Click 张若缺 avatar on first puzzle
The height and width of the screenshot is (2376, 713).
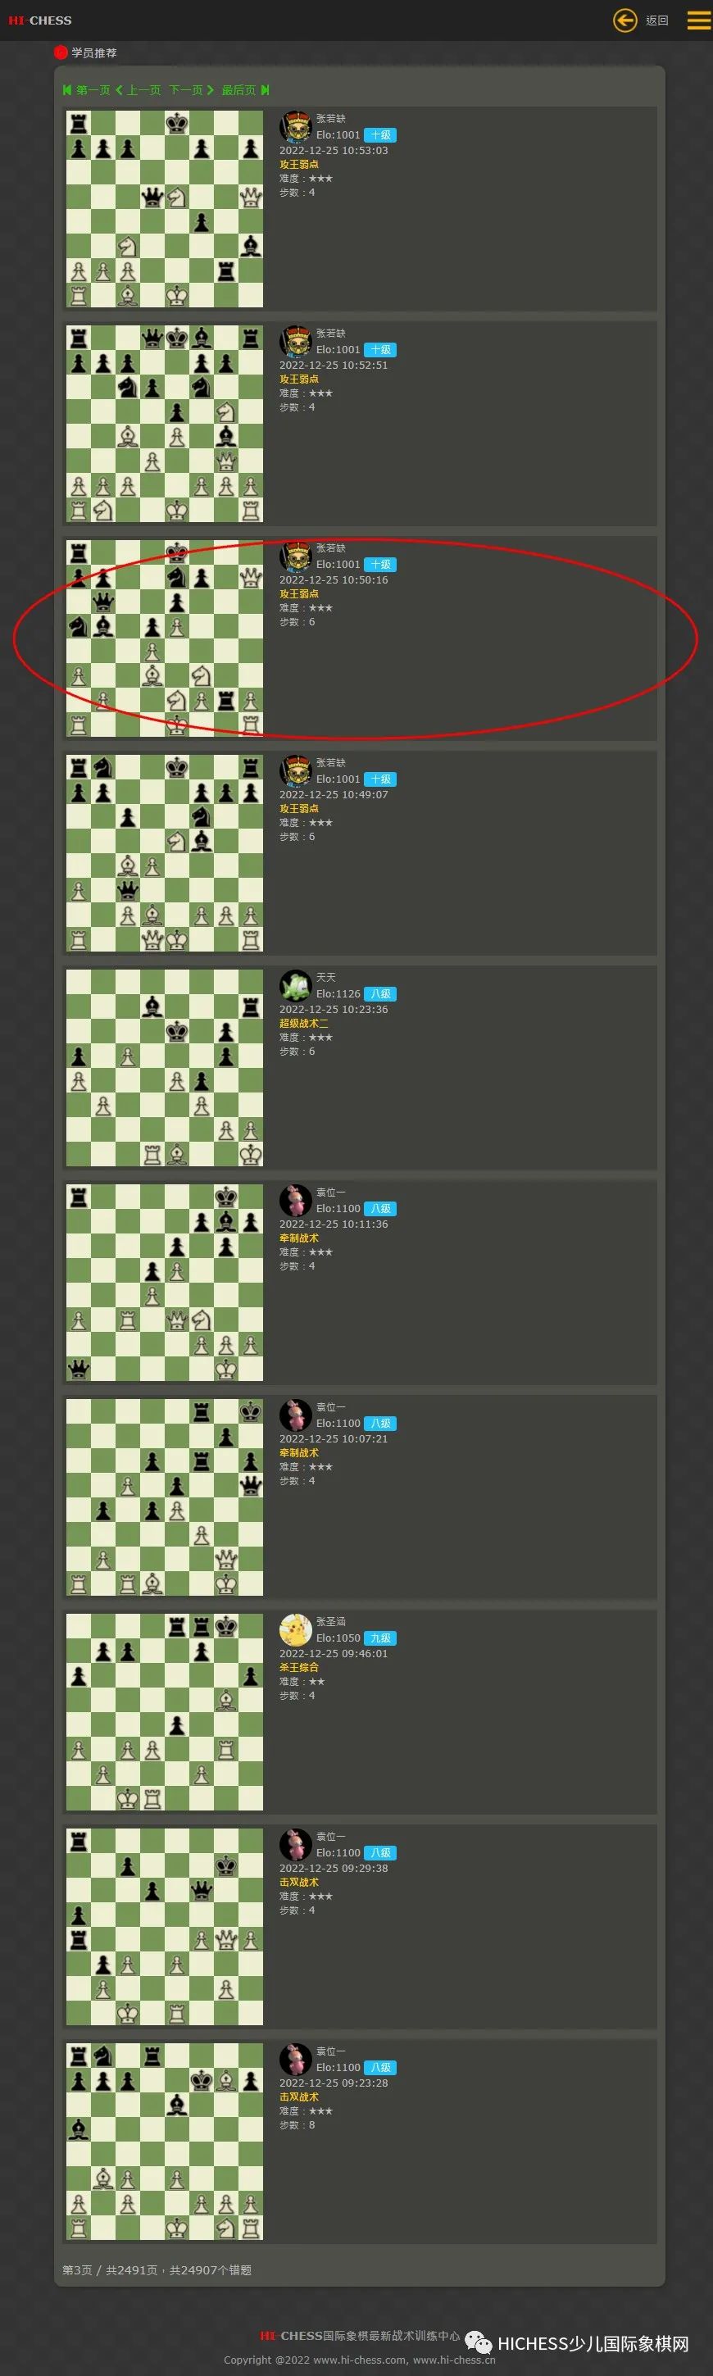[295, 126]
